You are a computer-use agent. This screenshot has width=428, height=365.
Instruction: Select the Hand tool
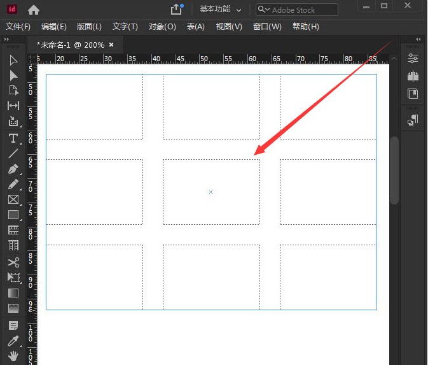(13, 355)
